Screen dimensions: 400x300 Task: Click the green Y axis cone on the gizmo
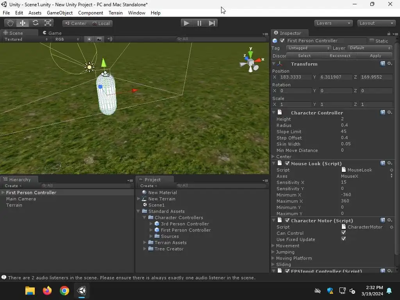click(250, 54)
